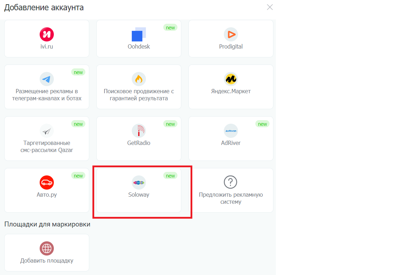
Task: Click the Telegram paper plane icon
Action: click(x=47, y=79)
